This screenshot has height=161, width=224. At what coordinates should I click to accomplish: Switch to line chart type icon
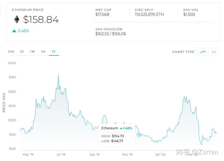[203, 52]
